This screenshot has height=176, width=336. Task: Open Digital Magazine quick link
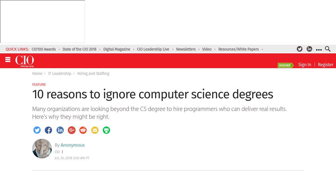click(117, 49)
